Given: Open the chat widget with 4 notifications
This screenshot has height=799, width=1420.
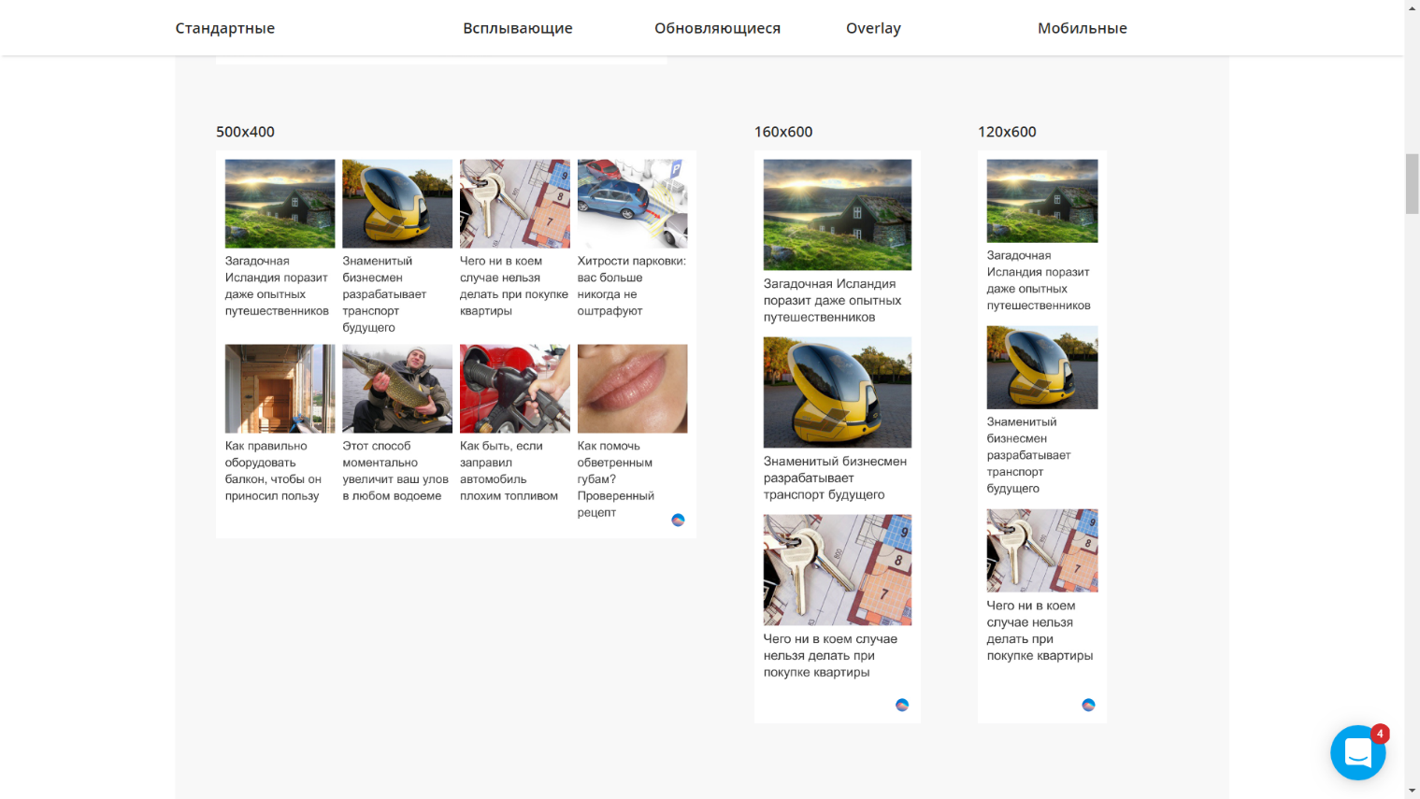Looking at the screenshot, I should [x=1357, y=752].
